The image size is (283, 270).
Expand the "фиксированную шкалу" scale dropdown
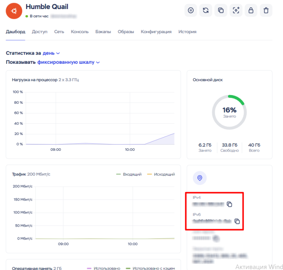pos(68,62)
